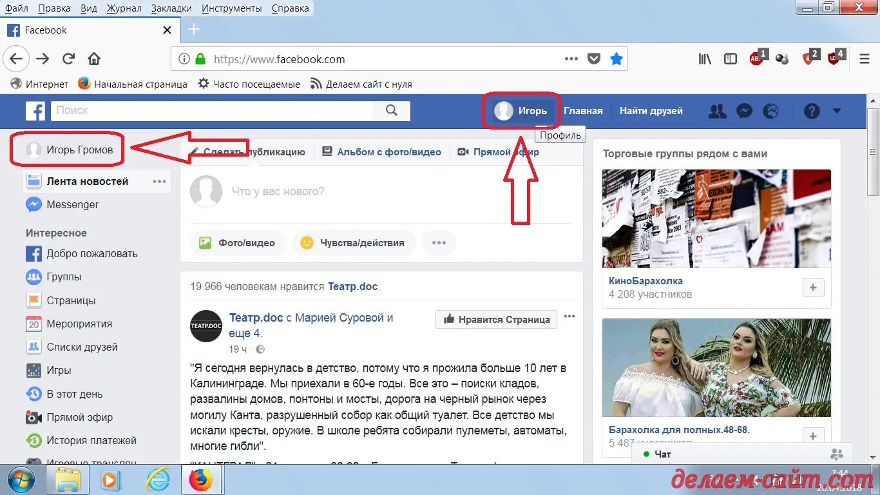Screen dimensions: 880x495
Task: Open В этот день in the sidebar
Action: click(64, 394)
